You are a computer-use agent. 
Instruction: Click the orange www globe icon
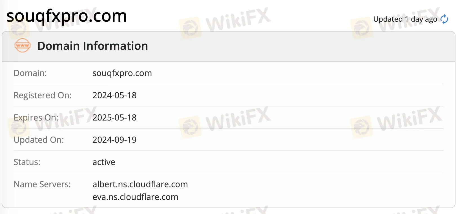22,45
